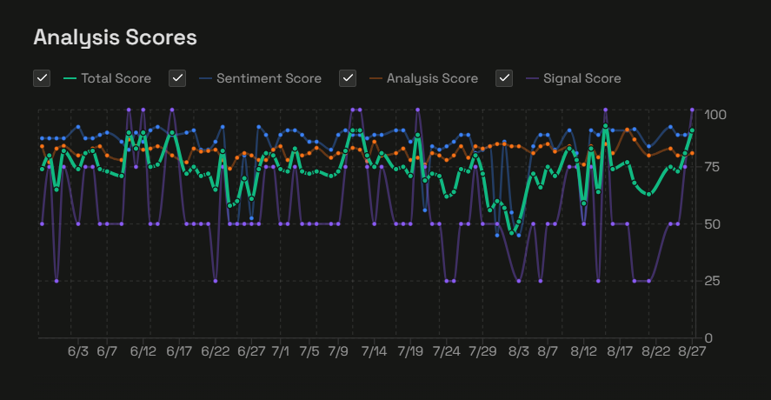Select the Signal Score legend text
771x400 pixels.
click(582, 78)
